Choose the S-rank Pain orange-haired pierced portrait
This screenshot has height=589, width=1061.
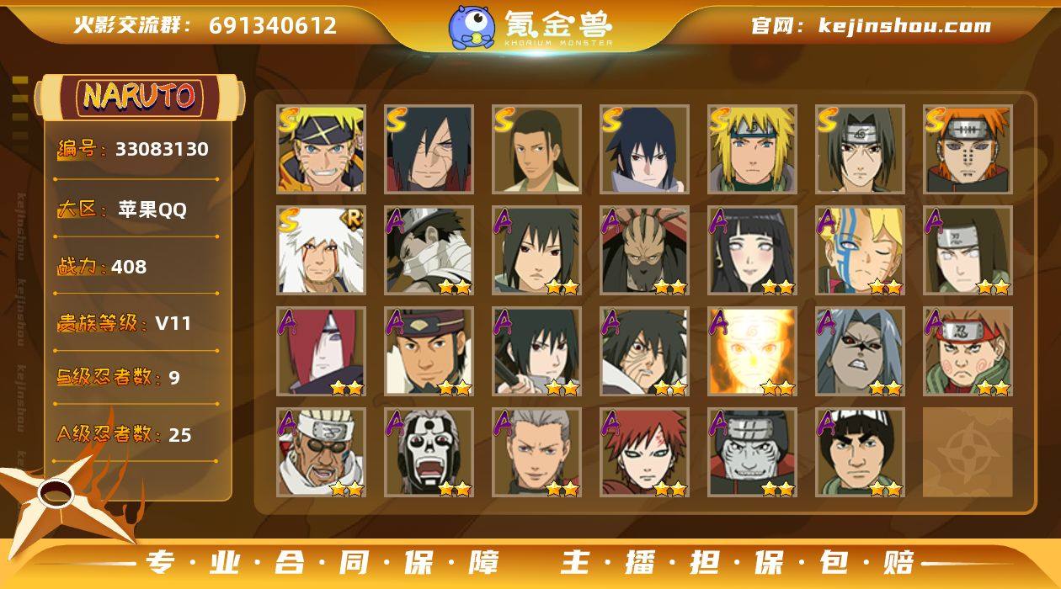pos(968,150)
